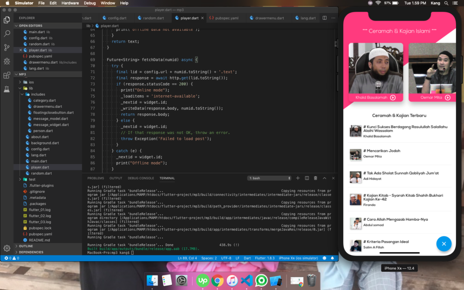Open the Output panel tab

click(x=116, y=178)
